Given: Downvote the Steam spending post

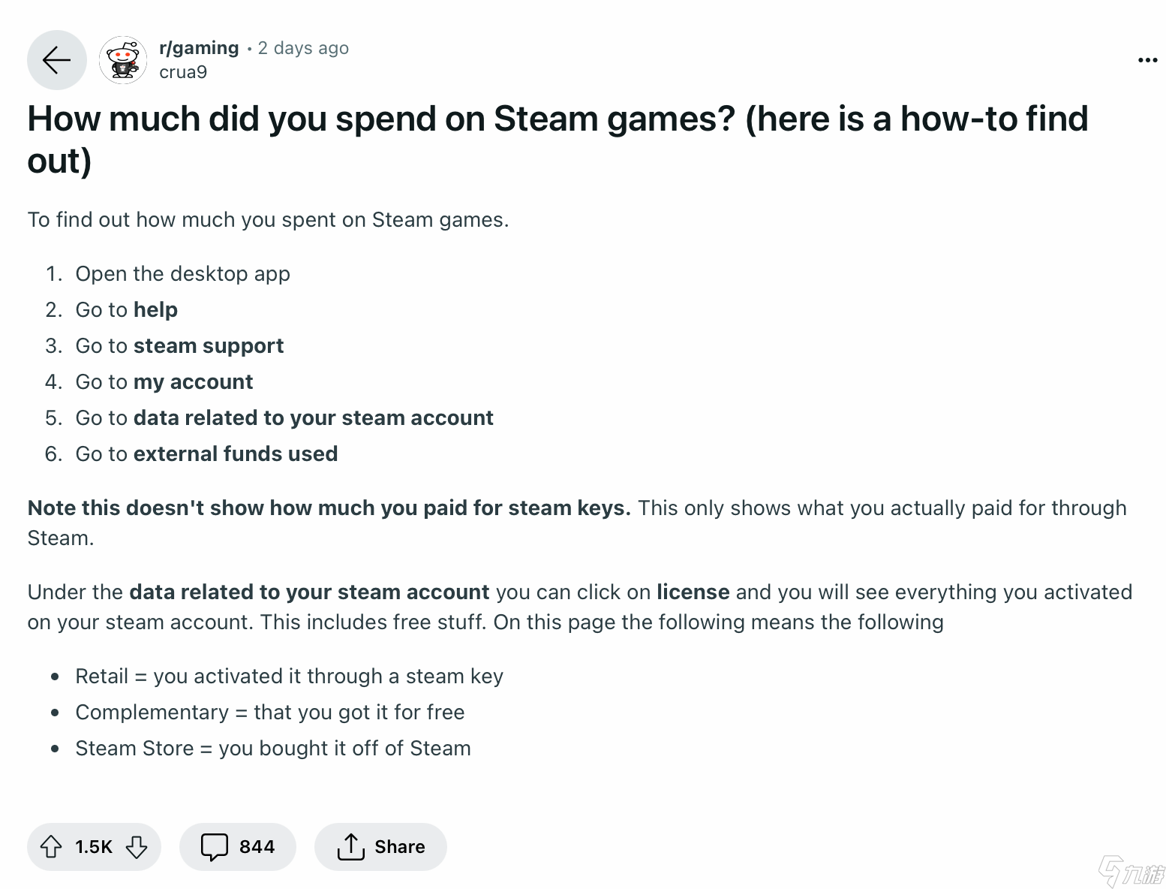Looking at the screenshot, I should [137, 847].
